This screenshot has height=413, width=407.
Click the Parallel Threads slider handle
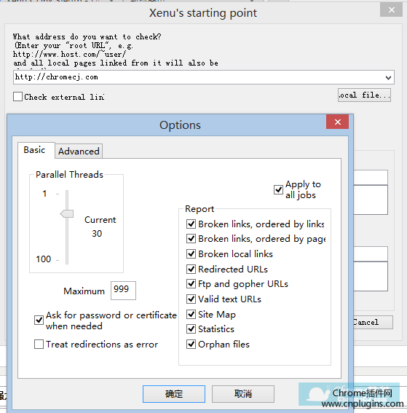(x=67, y=213)
